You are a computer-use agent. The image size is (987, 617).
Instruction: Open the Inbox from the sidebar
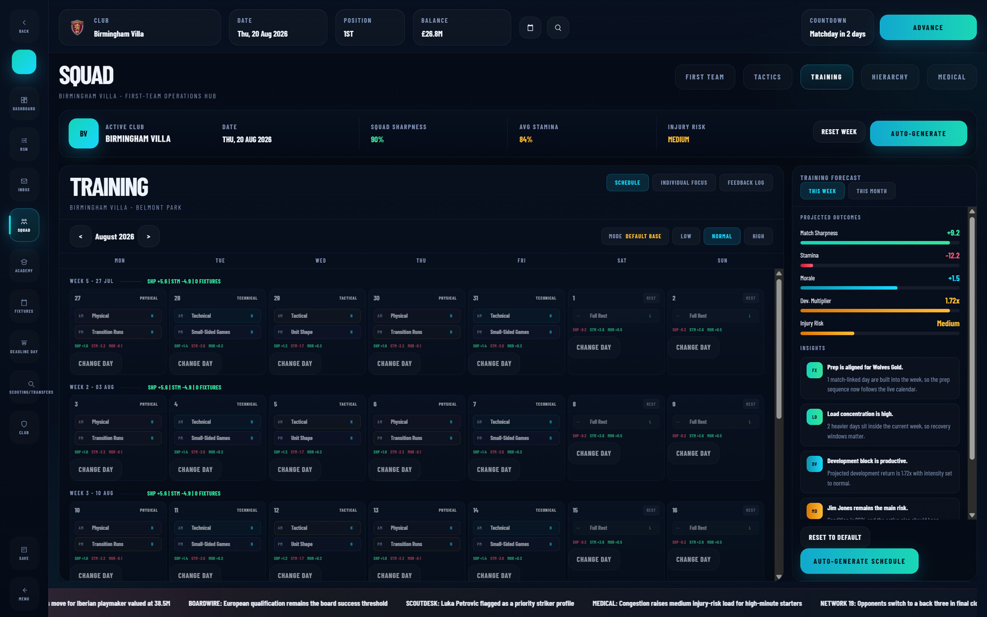click(23, 185)
